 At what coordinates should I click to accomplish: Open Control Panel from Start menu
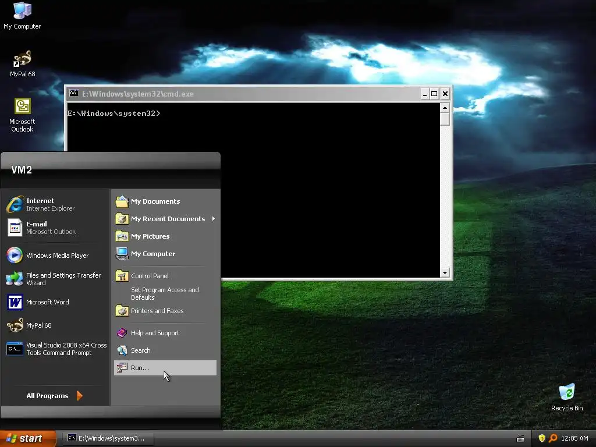[165, 276]
